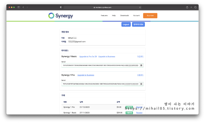Image resolution: width=205 pixels, height=123 pixels.
Task: Click the 금액 column header
Action: pos(118,102)
